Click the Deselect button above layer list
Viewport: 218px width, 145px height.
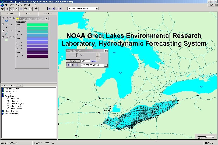pyautogui.click(x=48, y=13)
